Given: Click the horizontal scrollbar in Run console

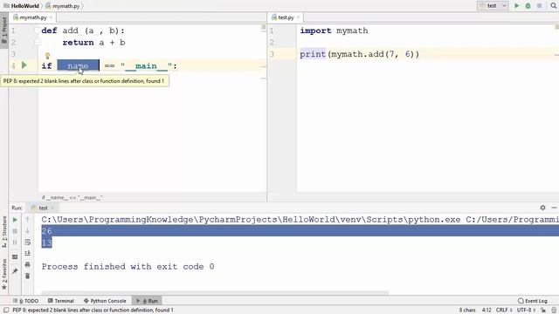Looking at the screenshot, I should click(215, 293).
